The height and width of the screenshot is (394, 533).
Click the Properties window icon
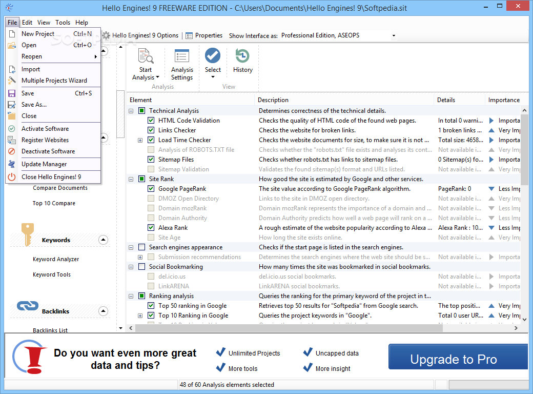(189, 35)
